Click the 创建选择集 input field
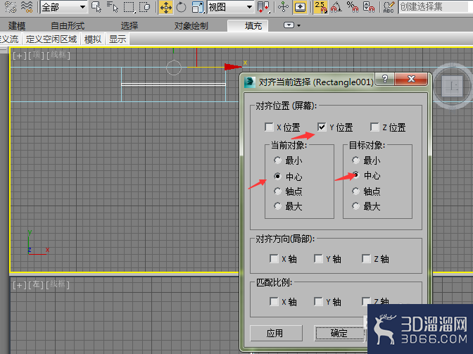The height and width of the screenshot is (354, 473). (436, 7)
